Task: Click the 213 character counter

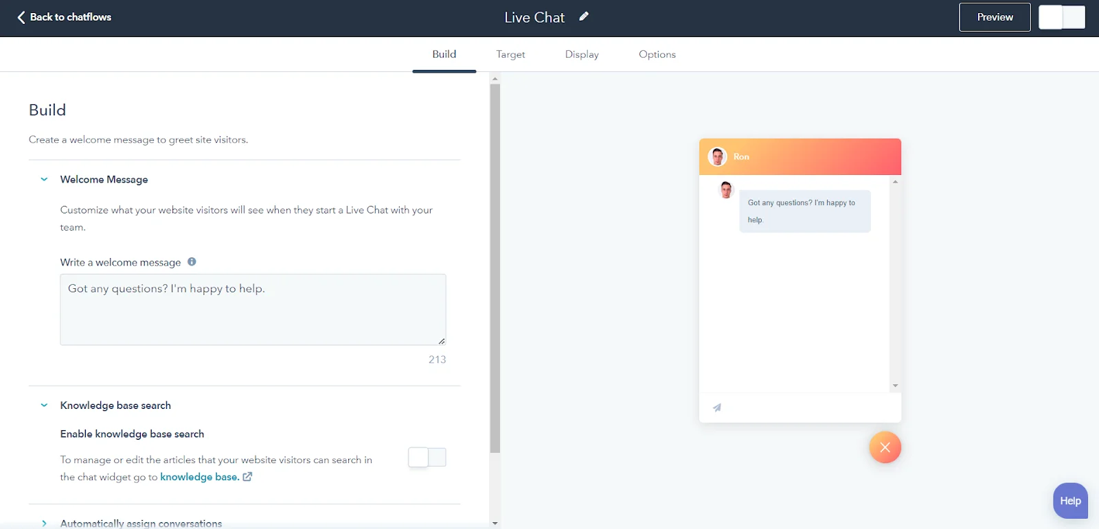Action: pyautogui.click(x=437, y=360)
